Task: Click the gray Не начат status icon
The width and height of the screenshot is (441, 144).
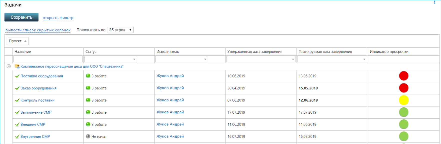Action: coord(88,136)
